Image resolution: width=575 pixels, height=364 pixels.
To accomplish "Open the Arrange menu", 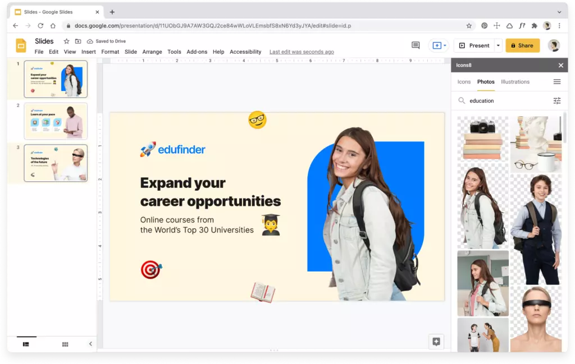I will tap(152, 52).
